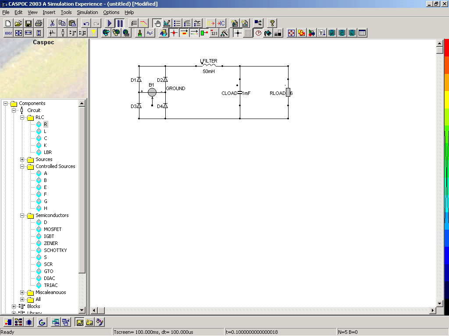Save the schematic with the floppy disk icon
Image resolution: width=449 pixels, height=336 pixels.
point(29,23)
